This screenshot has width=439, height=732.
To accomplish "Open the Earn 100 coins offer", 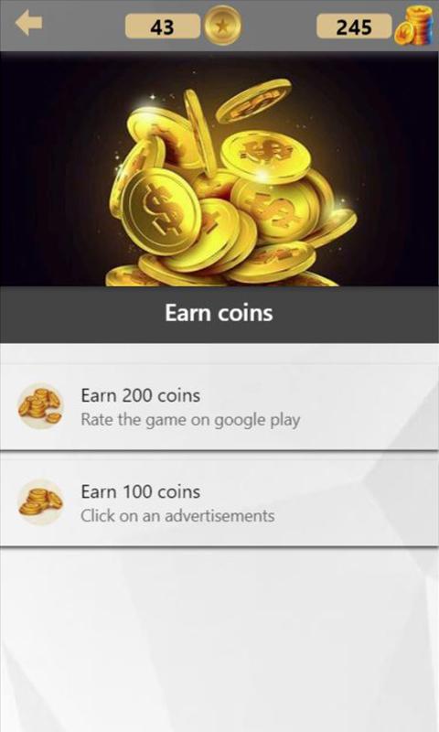I will point(219,502).
